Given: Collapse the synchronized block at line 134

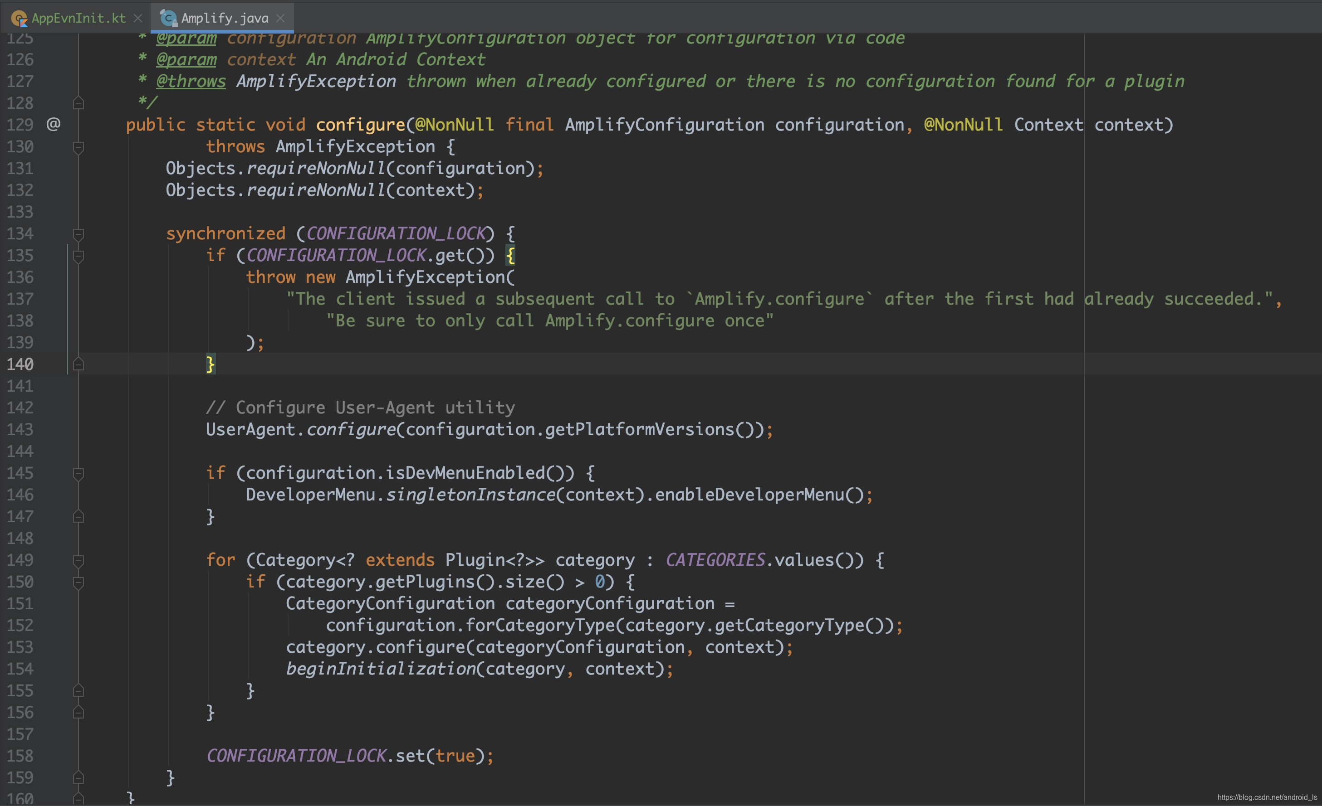Looking at the screenshot, I should click(x=78, y=232).
